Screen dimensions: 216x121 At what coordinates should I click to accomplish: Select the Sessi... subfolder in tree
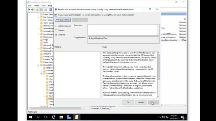tap(51, 102)
